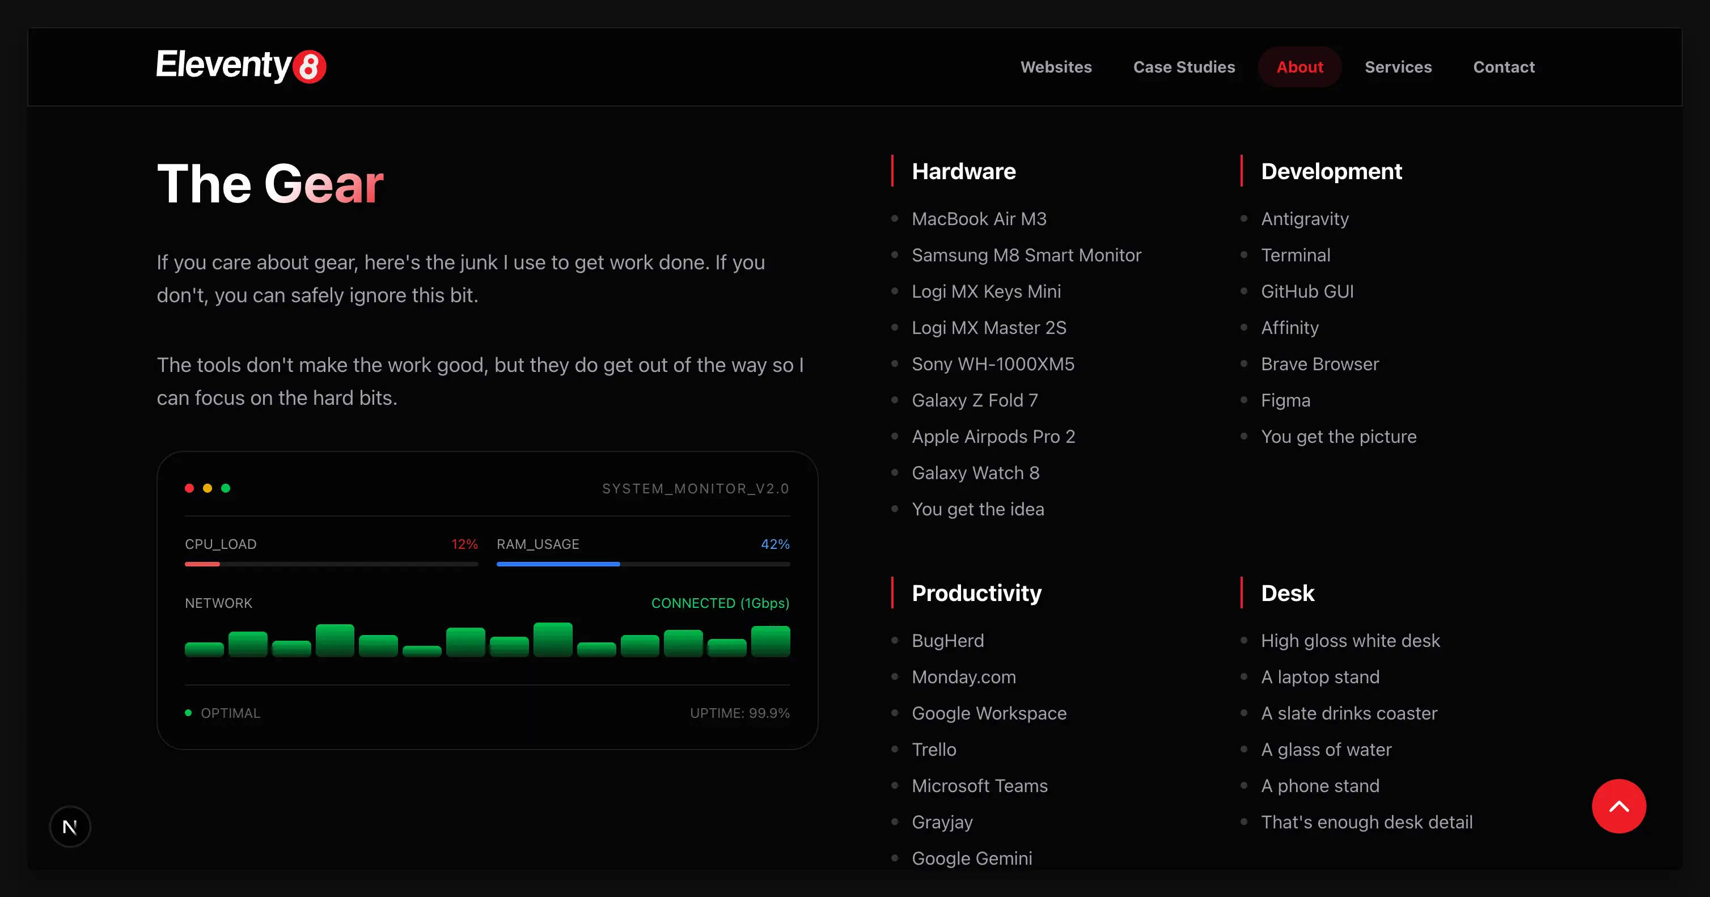Click the green dot in system monitor header

[226, 488]
